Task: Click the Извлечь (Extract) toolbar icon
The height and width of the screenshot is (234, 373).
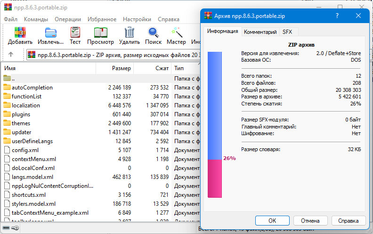Action: click(51, 33)
